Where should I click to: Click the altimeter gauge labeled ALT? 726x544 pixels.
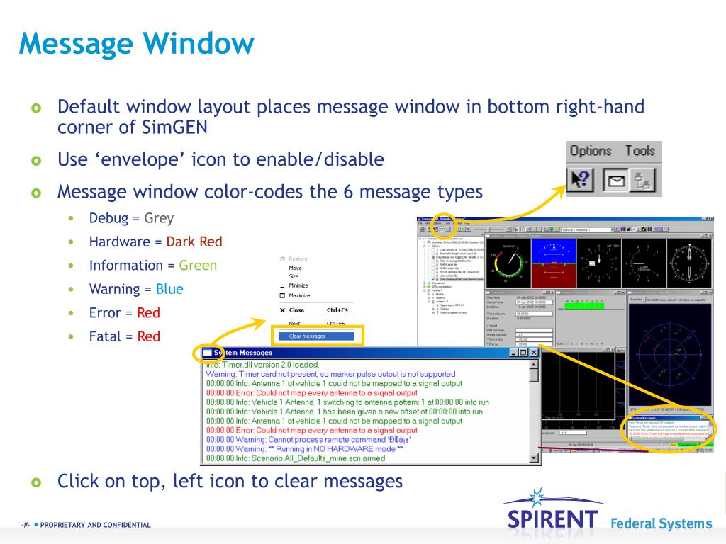click(599, 263)
